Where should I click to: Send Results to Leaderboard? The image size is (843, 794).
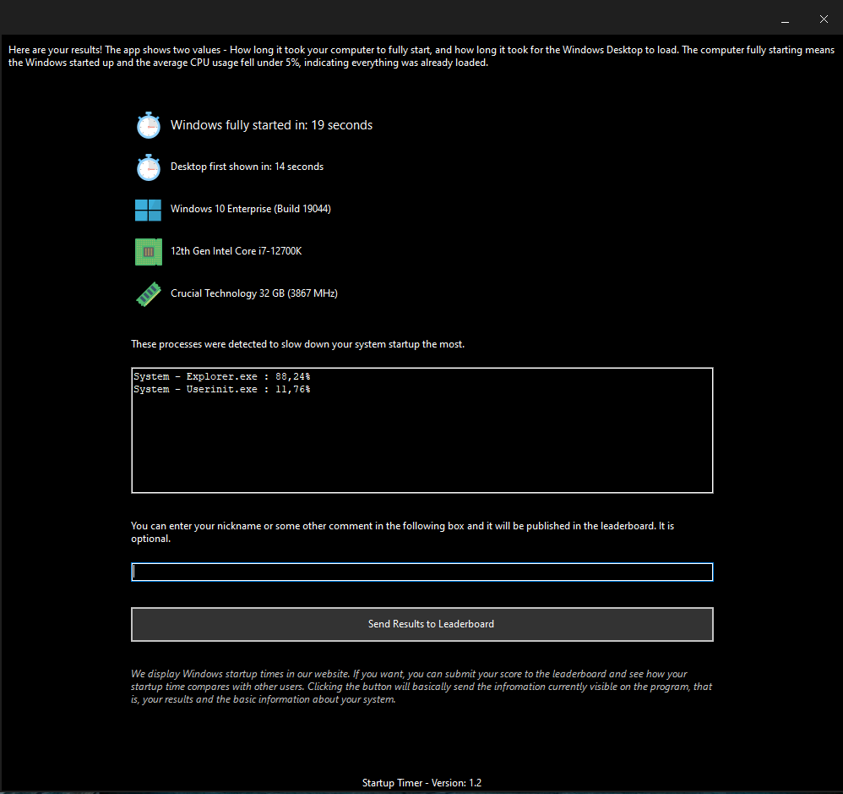422,624
